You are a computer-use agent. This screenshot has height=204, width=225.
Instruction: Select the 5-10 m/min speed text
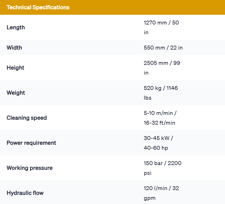(160, 113)
